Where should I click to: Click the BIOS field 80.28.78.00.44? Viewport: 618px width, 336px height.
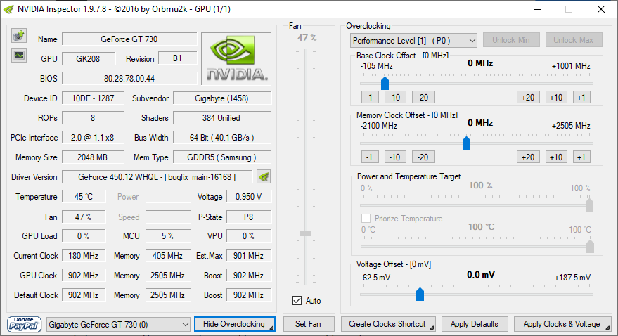point(129,79)
